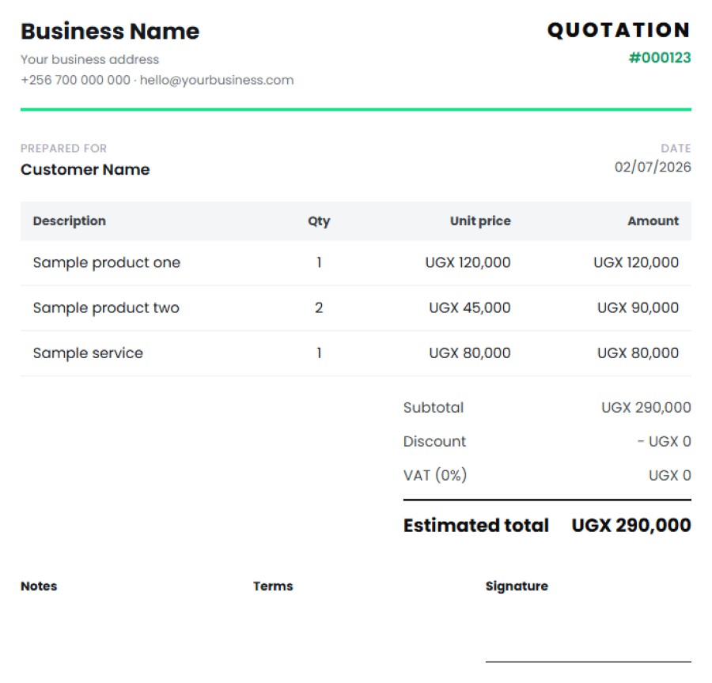Click the email hello@yourbusiness.com

pos(217,81)
